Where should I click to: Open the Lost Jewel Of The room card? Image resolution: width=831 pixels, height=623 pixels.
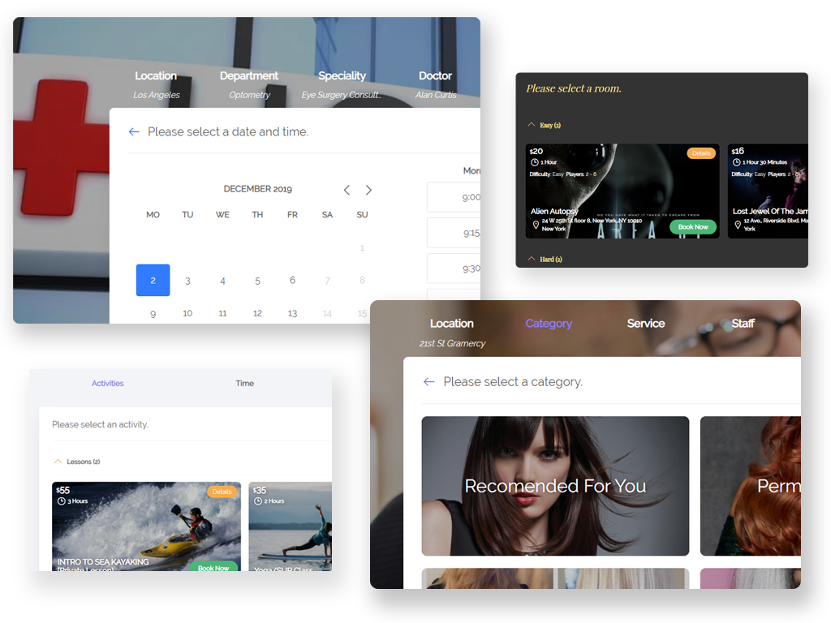point(768,191)
